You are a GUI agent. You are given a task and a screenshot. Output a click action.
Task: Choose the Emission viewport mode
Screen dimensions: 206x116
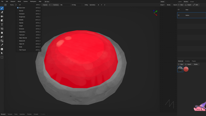click(29, 29)
